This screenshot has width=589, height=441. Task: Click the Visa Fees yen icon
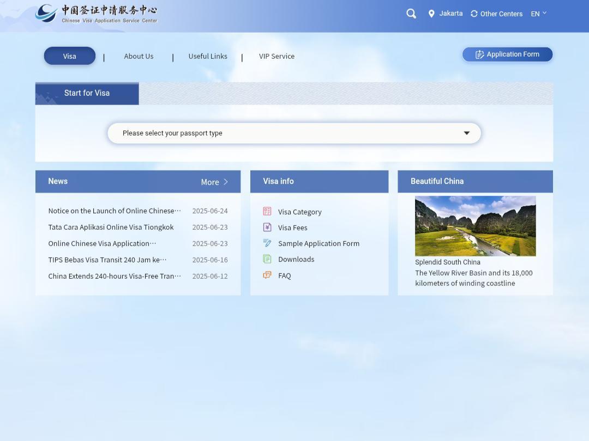pos(267,227)
